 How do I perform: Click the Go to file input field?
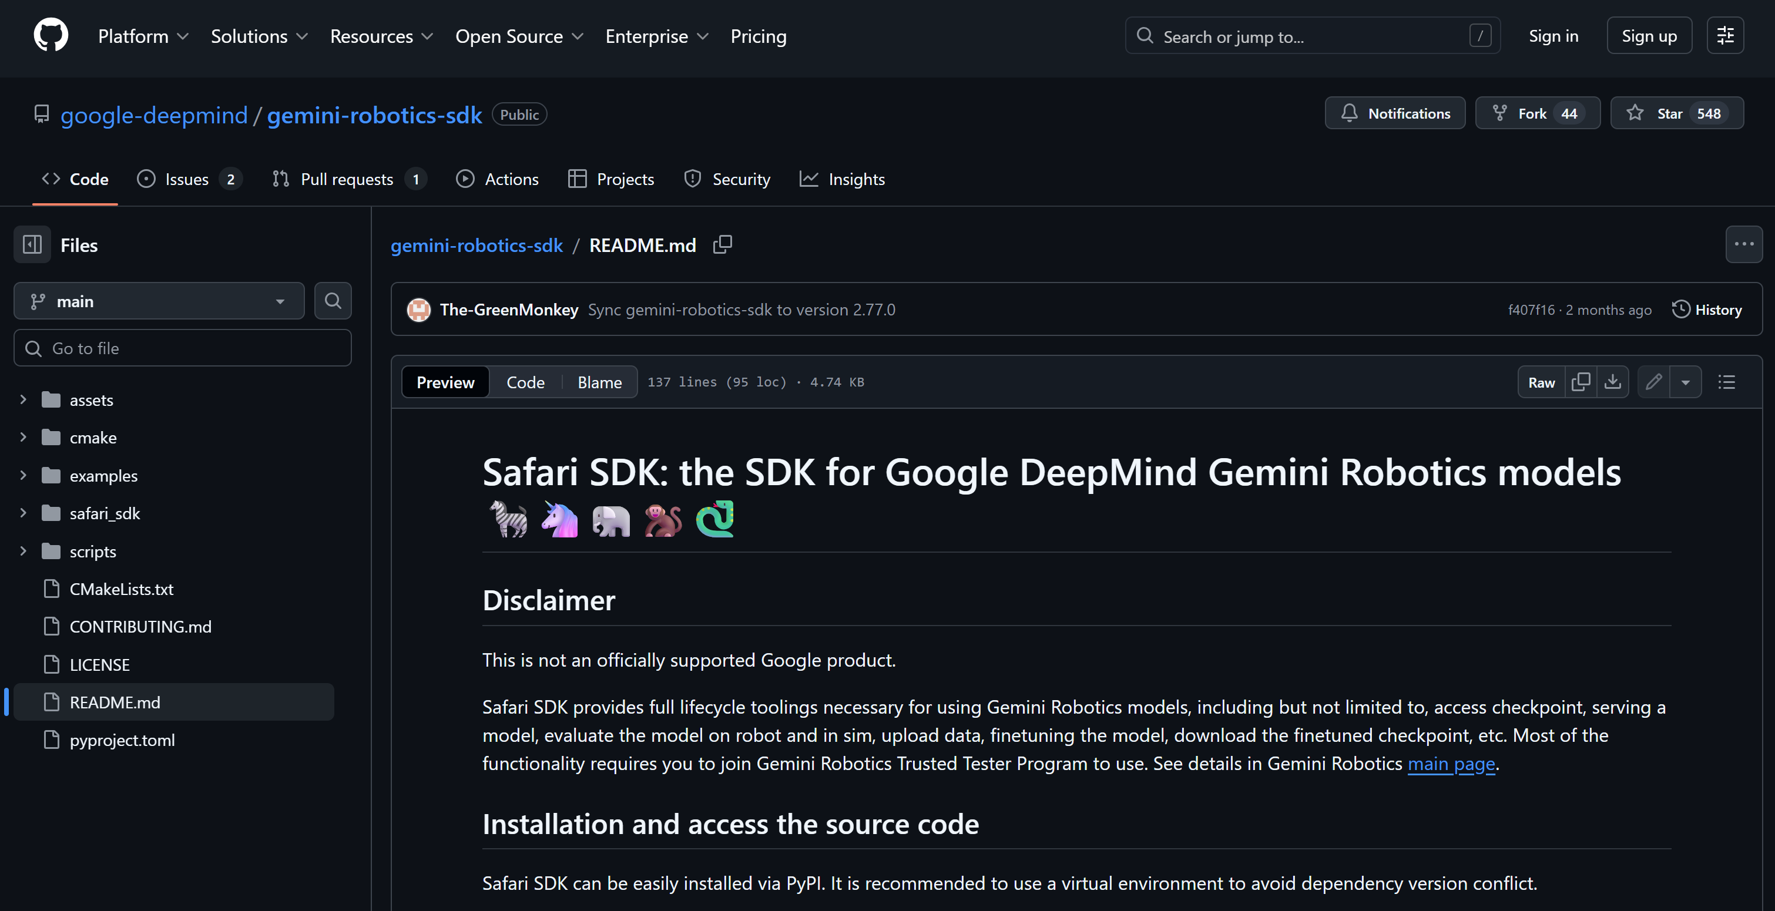tap(182, 348)
